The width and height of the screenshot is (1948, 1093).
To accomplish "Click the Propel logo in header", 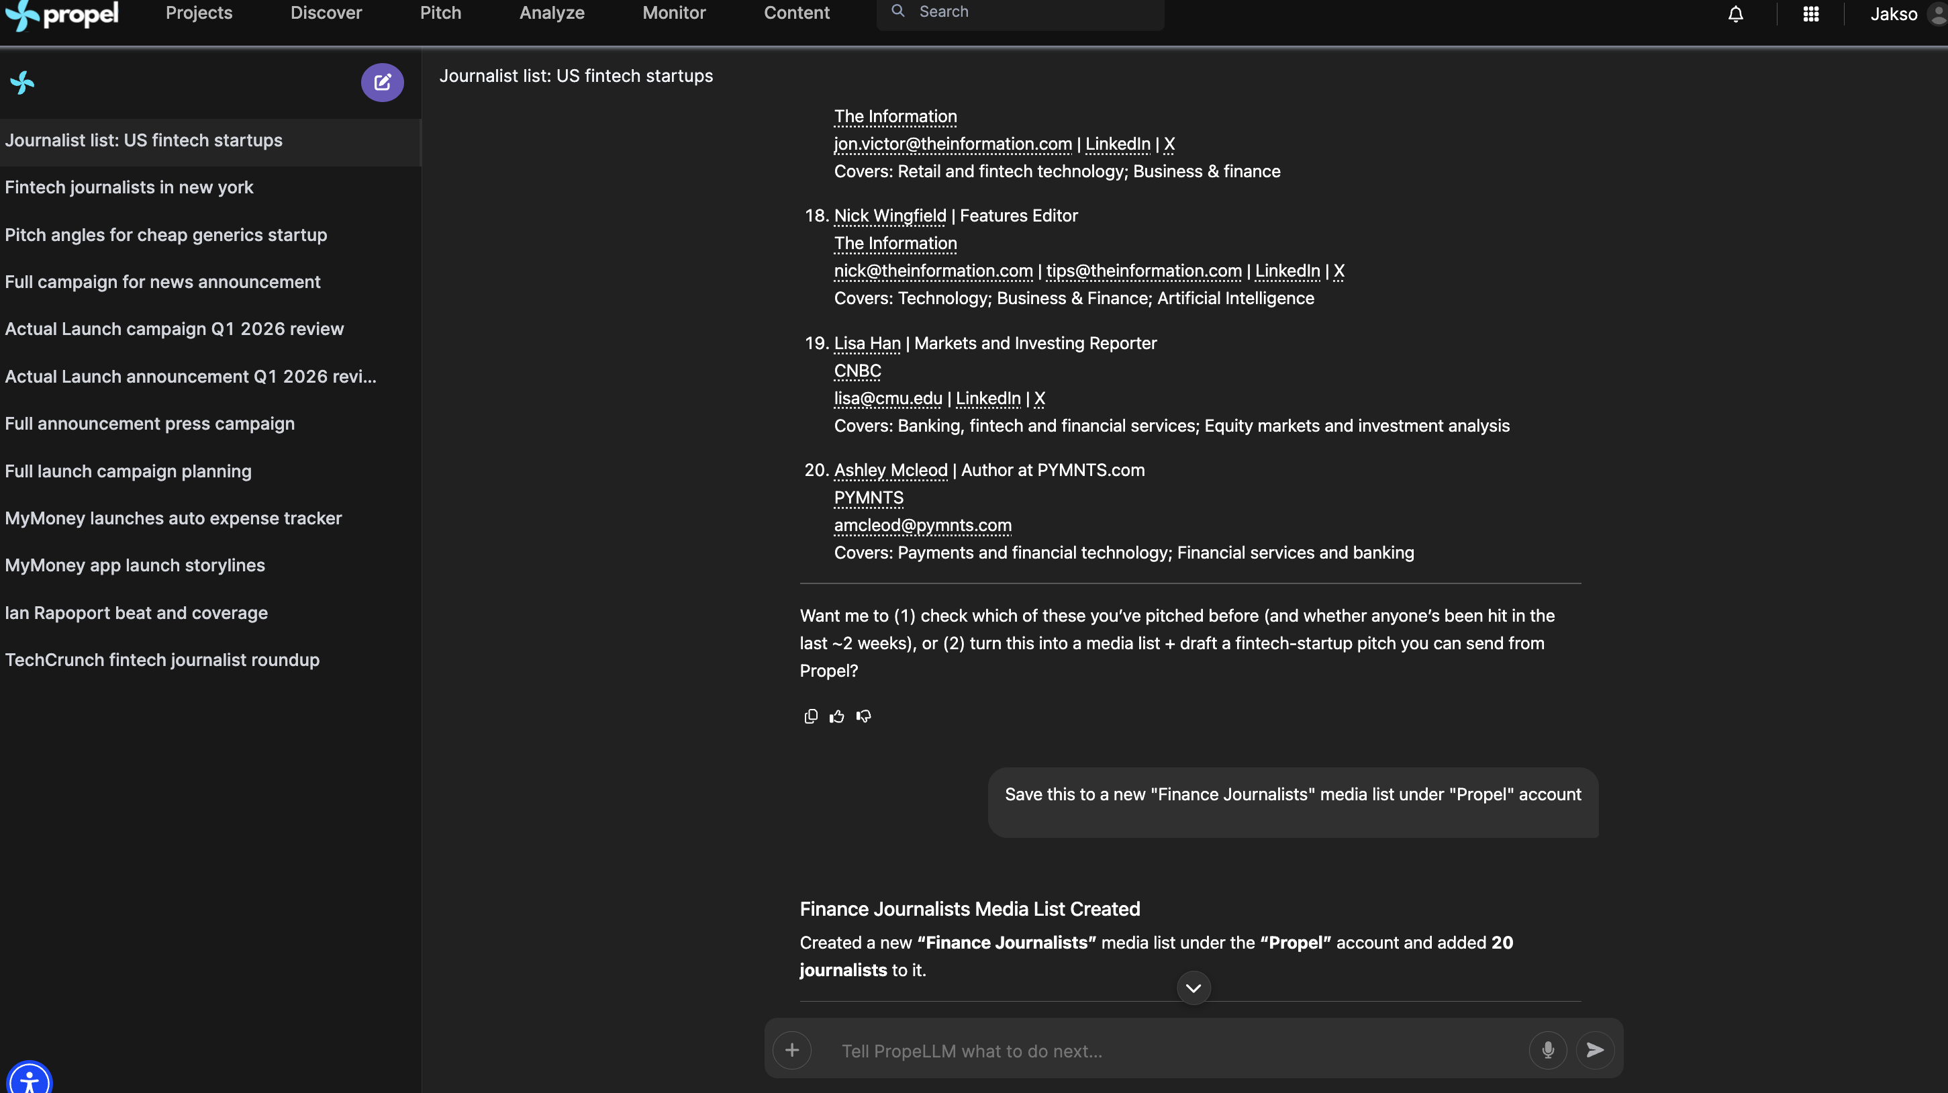I will [x=62, y=14].
